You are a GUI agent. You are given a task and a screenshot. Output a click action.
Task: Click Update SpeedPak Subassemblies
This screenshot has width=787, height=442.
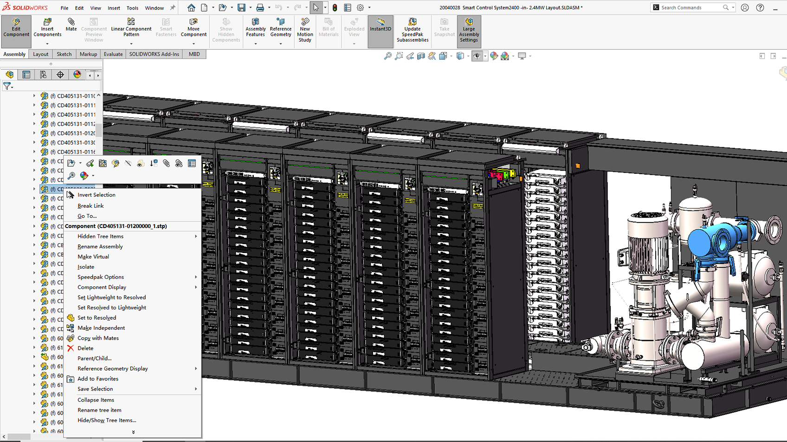coord(413,31)
